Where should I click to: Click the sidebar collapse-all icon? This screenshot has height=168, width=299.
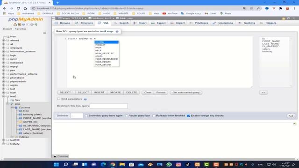45,33
